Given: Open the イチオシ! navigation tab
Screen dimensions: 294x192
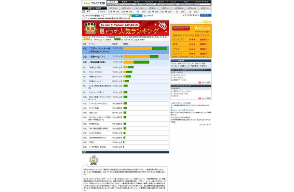Looking at the screenshot, I should 137,2.
